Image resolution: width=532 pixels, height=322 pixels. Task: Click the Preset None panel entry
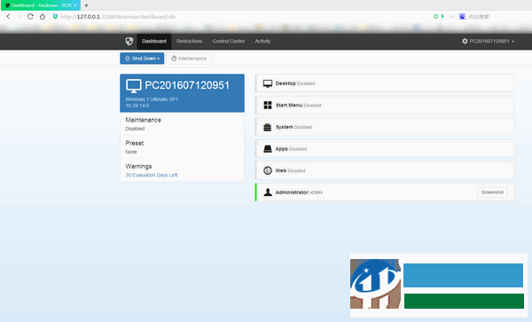pyautogui.click(x=182, y=147)
